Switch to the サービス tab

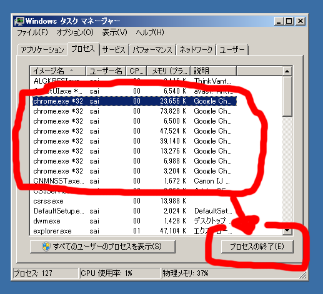[114, 50]
